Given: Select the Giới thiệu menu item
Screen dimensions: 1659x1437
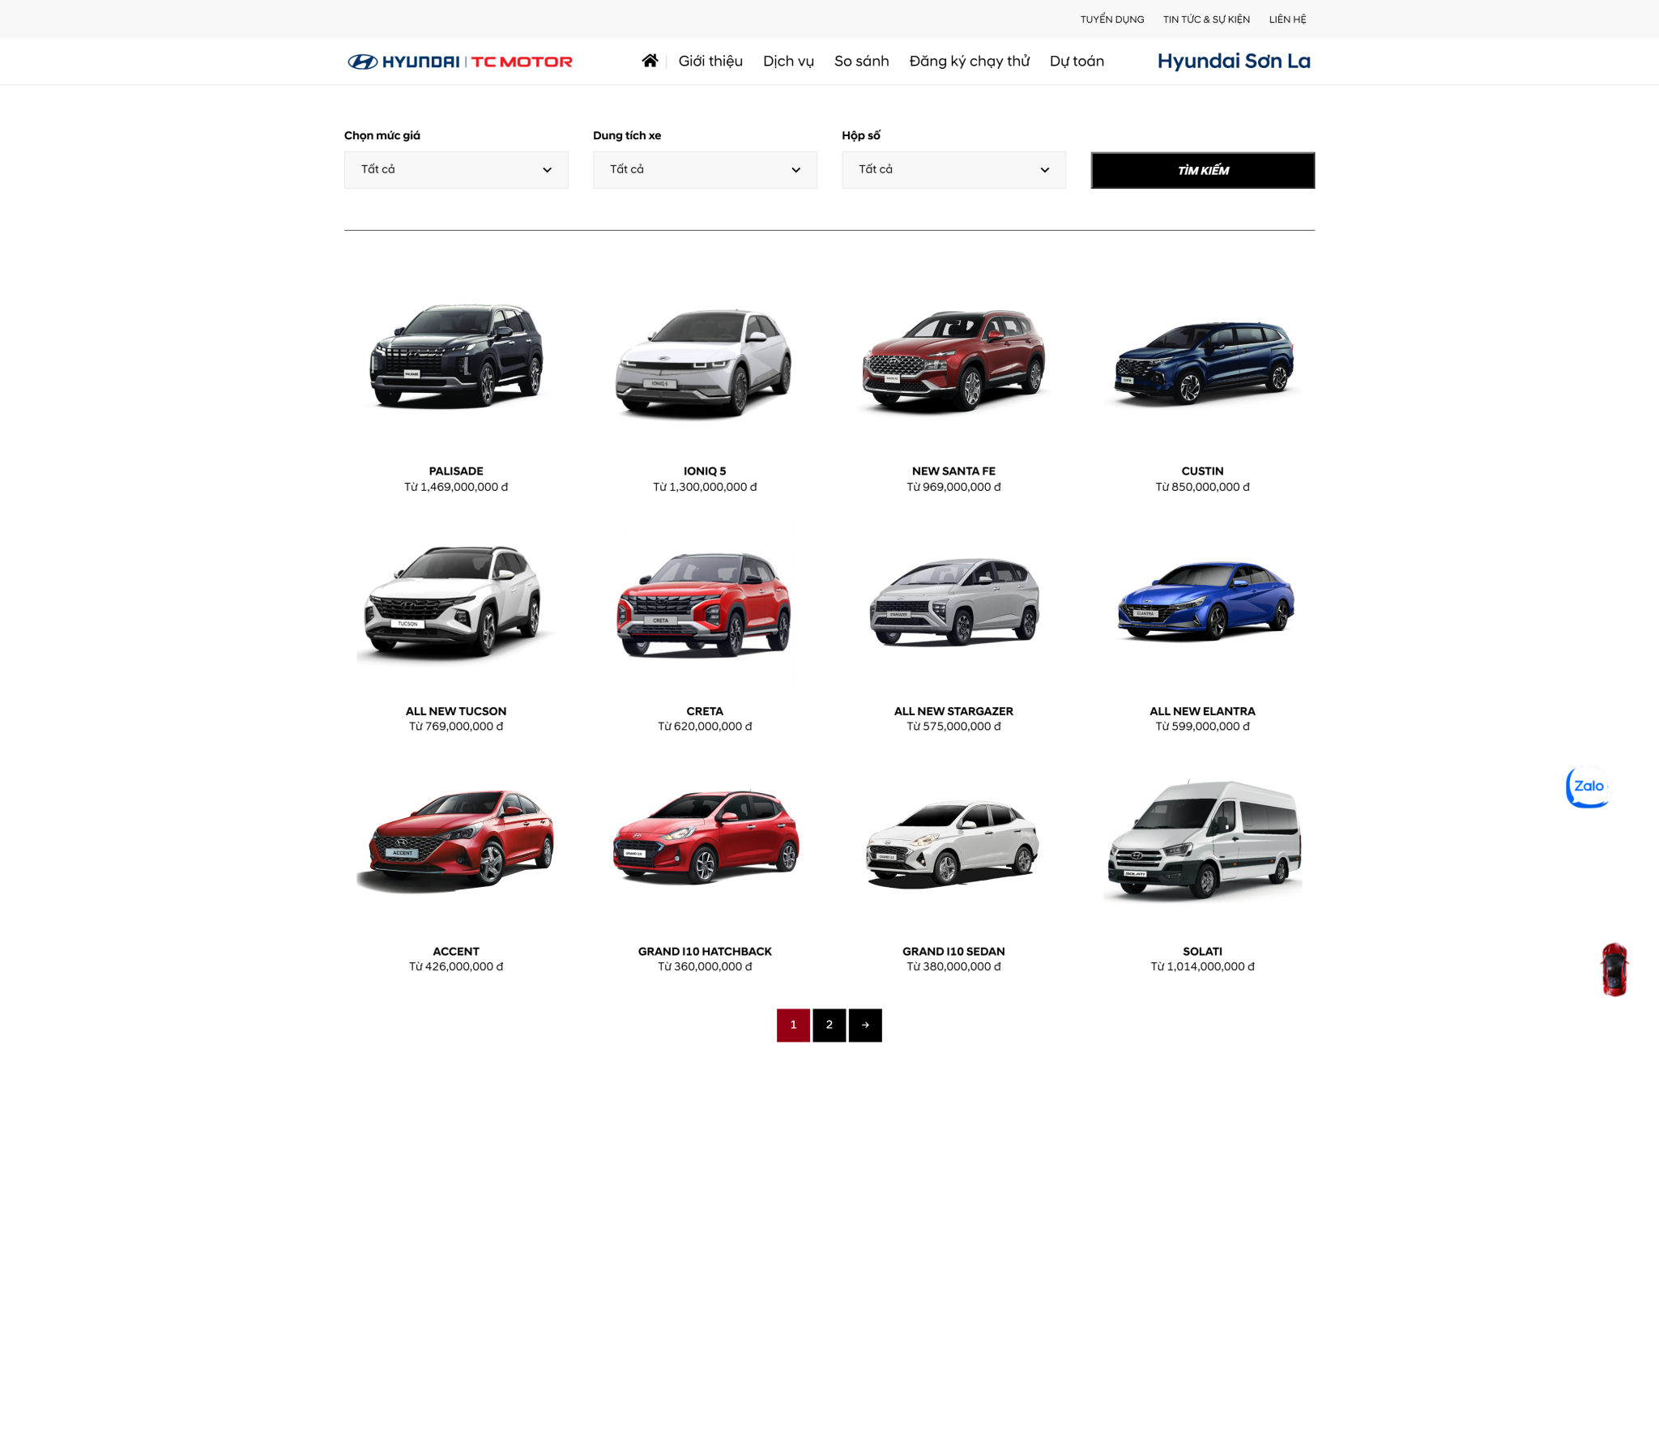Looking at the screenshot, I should point(710,61).
